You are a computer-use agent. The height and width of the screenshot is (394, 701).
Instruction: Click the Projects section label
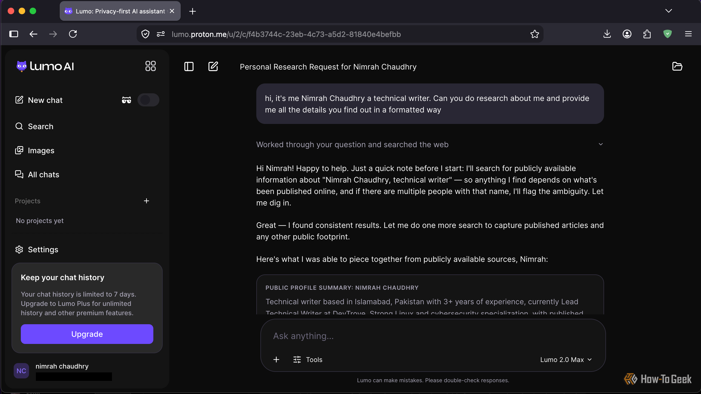[x=28, y=201]
